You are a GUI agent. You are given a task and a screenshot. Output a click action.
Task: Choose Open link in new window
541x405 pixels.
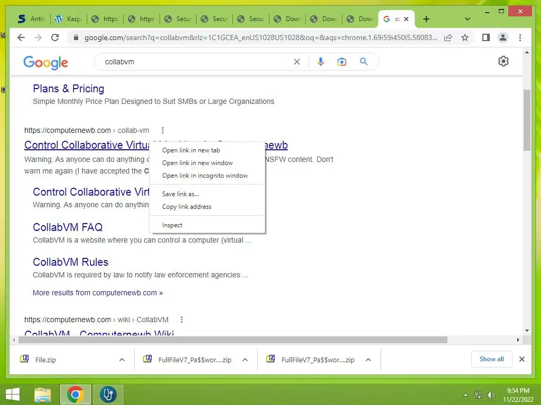[207, 163]
